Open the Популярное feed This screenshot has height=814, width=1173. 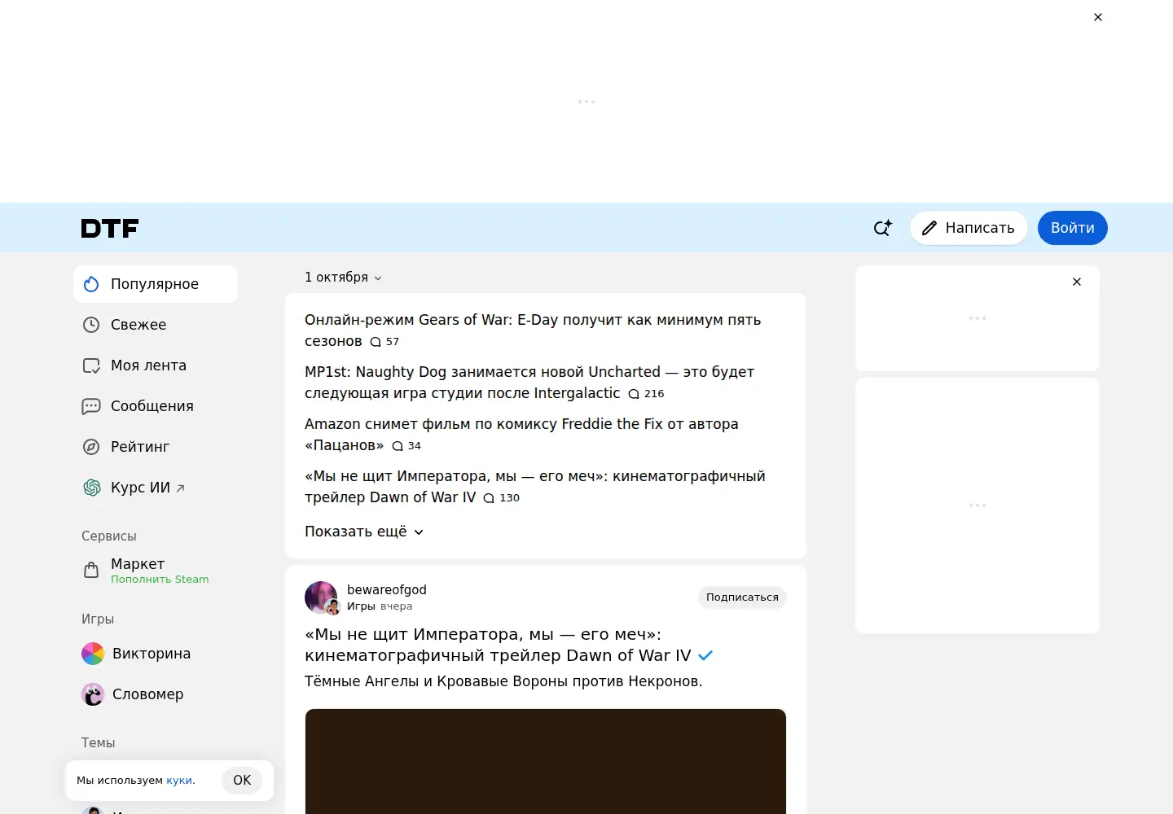point(156,284)
